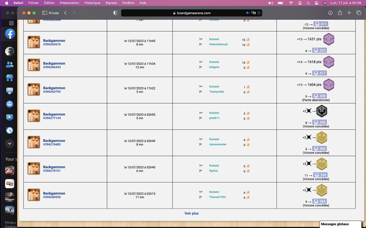366x228 pixels.
Task: Click Backgammon icon for game #396278151
Action: click(34, 168)
